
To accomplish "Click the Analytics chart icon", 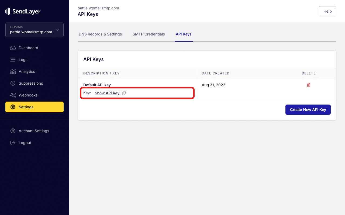I will [13, 71].
